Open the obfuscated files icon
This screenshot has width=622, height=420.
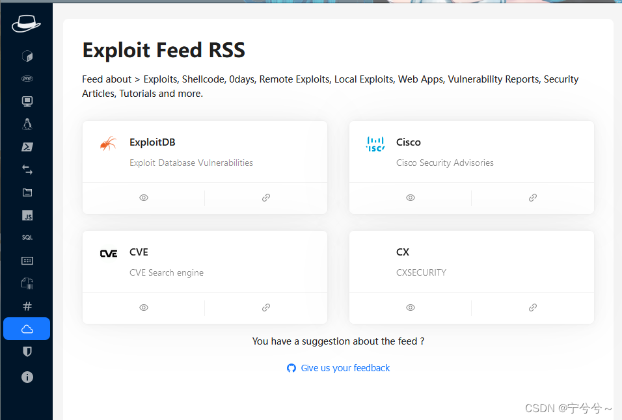click(x=27, y=283)
